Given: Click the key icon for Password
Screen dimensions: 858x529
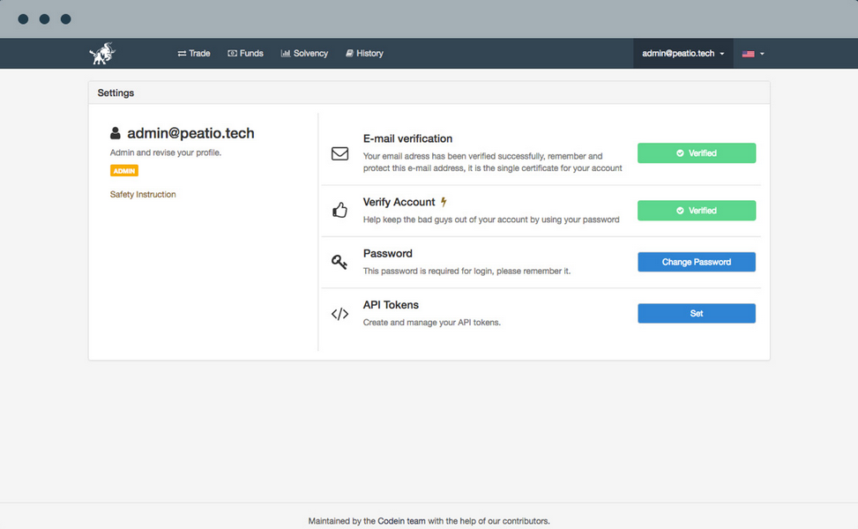Looking at the screenshot, I should pos(339,262).
